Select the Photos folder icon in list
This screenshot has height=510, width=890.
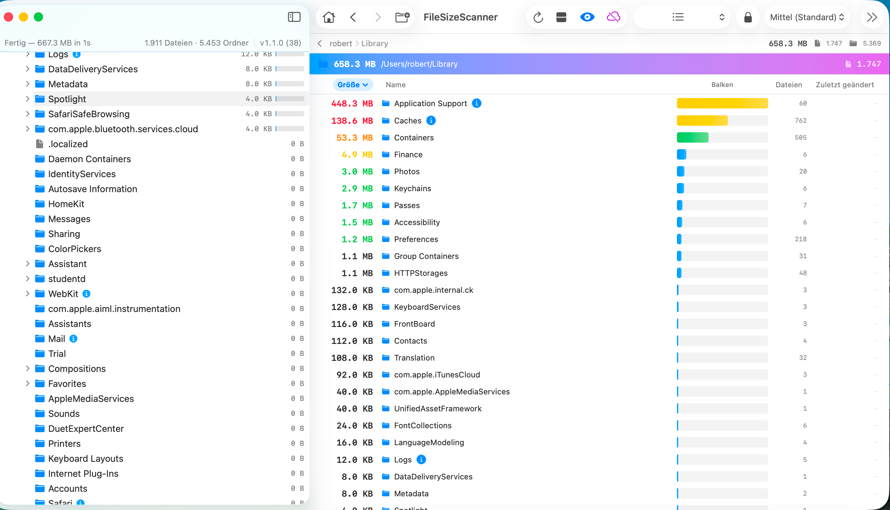coord(385,172)
